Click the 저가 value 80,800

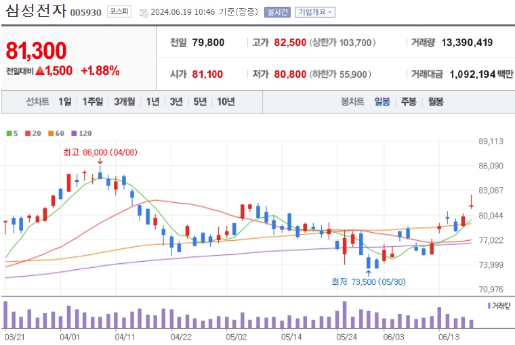290,74
